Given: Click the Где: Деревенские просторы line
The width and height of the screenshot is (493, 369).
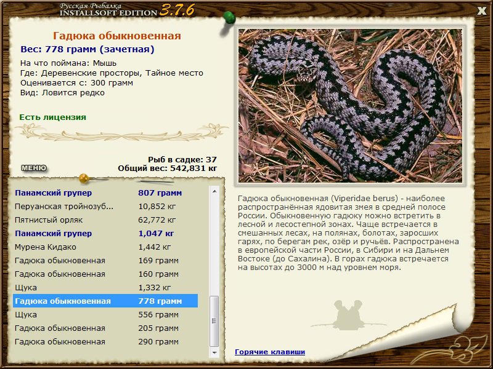Looking at the screenshot, I should pos(112,73).
